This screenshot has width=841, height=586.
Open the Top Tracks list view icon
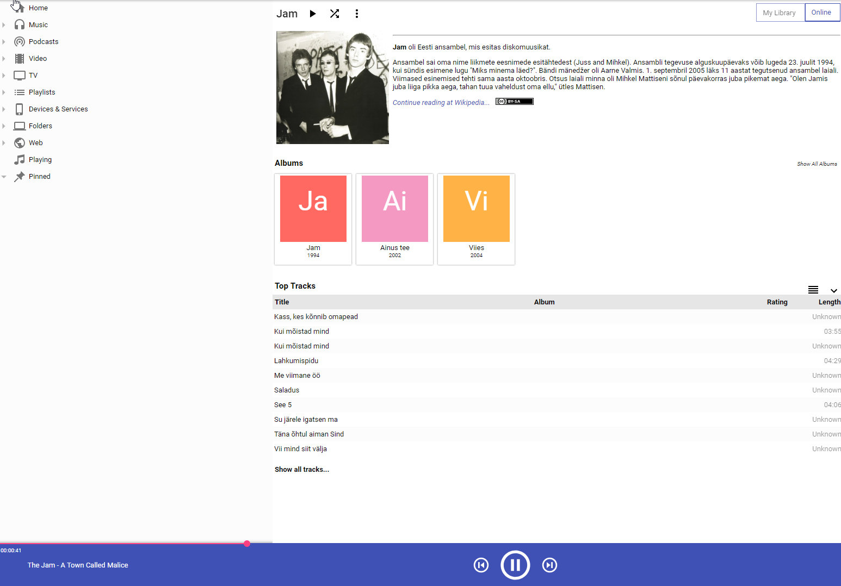tap(813, 290)
